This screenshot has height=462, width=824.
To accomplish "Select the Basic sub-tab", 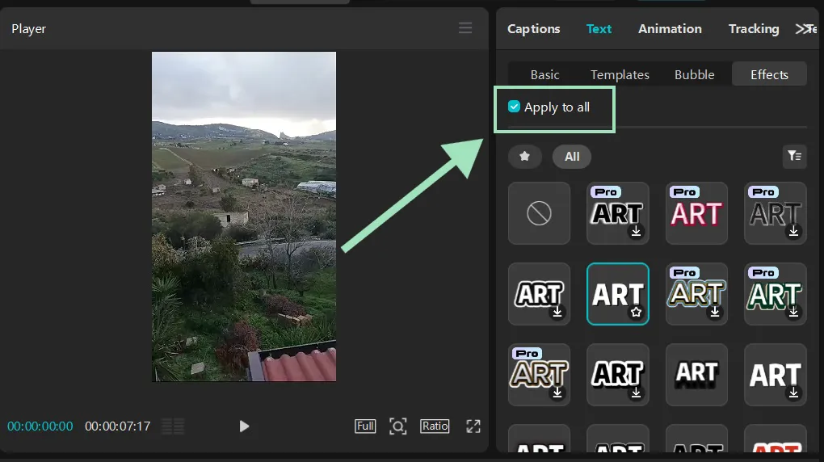I will click(545, 74).
